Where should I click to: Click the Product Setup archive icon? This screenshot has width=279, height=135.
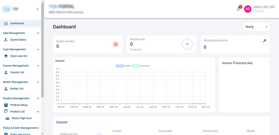tap(6, 105)
